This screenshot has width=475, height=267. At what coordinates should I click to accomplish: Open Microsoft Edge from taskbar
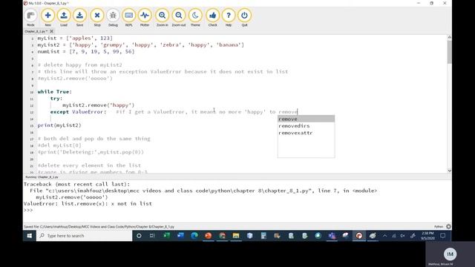pyautogui.click(x=194, y=236)
